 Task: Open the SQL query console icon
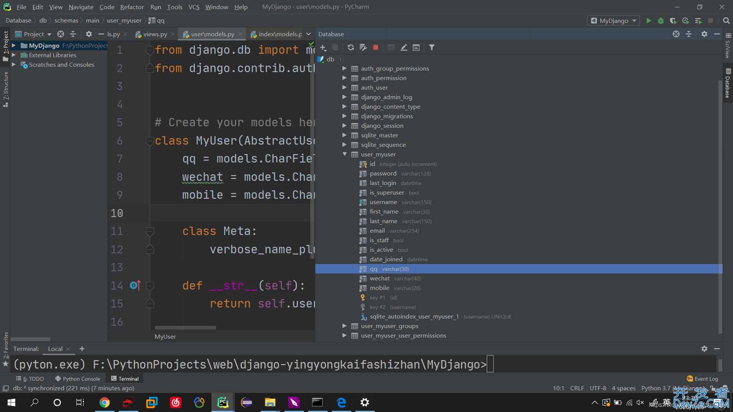(x=416, y=47)
